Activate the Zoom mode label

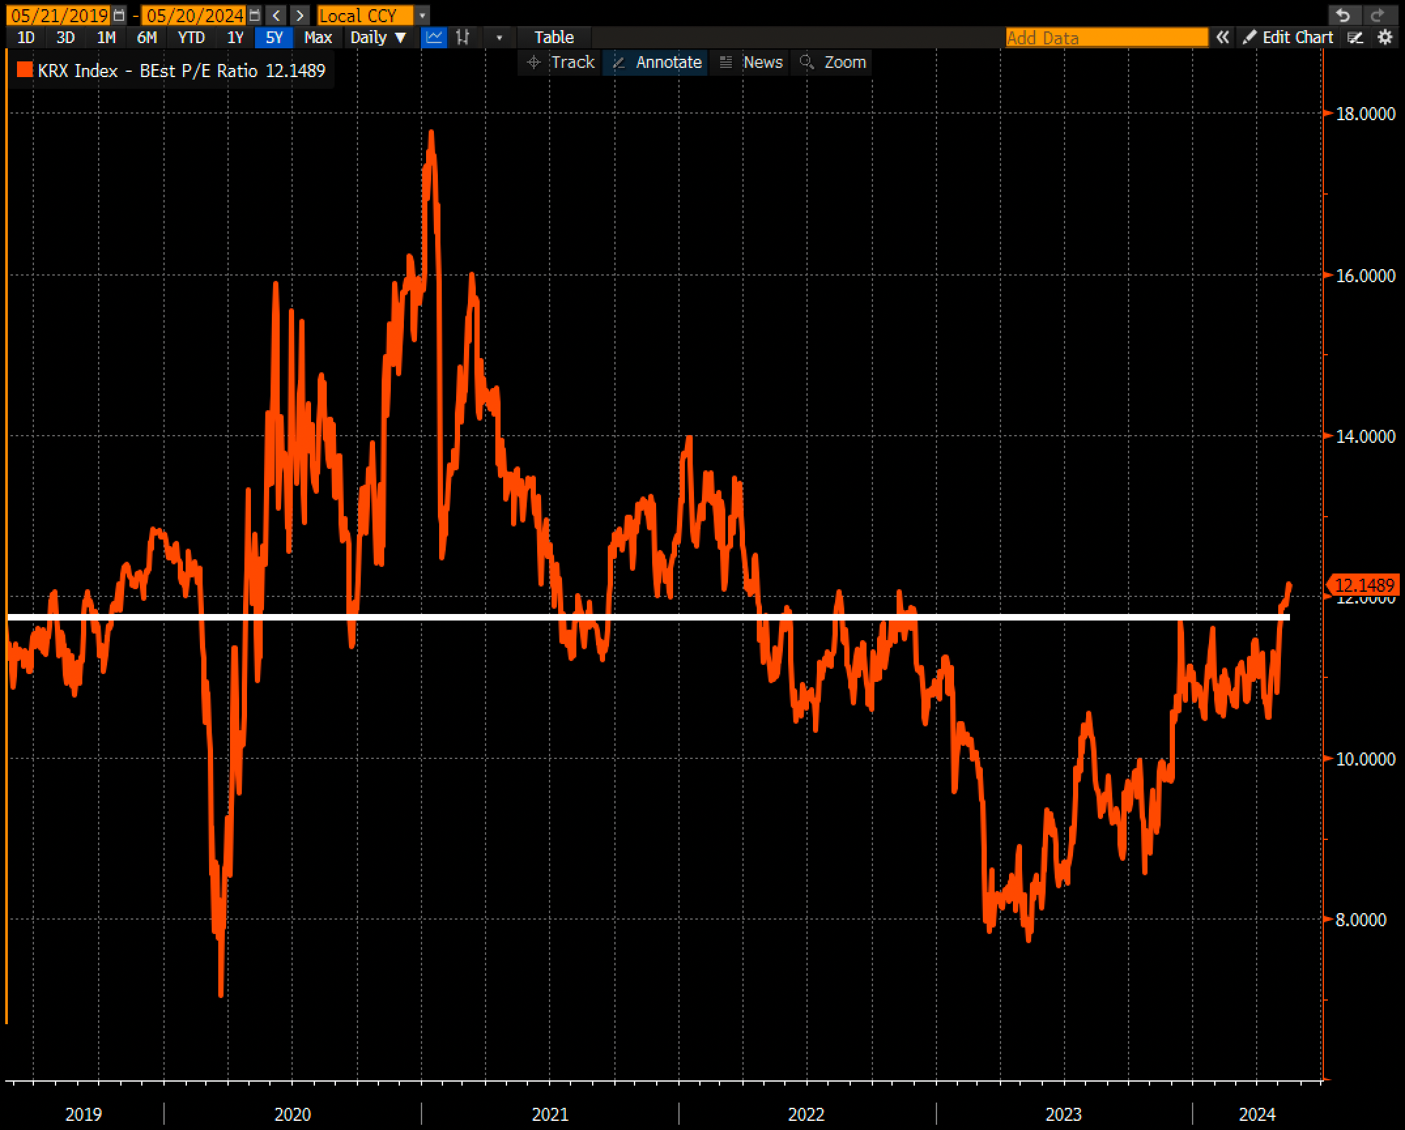[845, 63]
